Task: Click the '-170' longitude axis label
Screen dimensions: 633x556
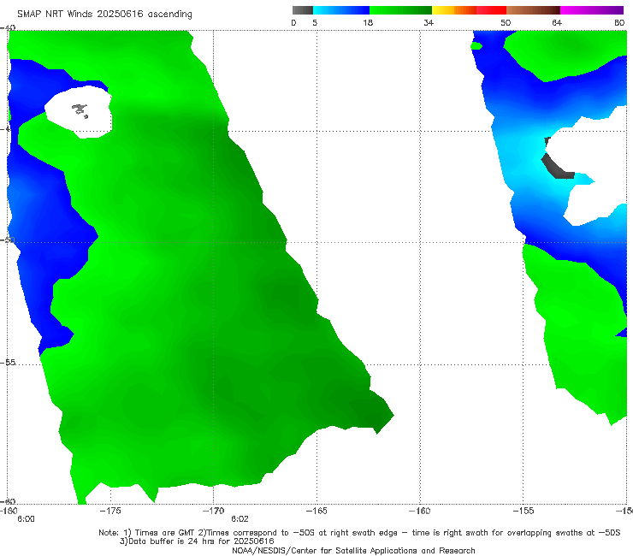Action: click(x=213, y=511)
